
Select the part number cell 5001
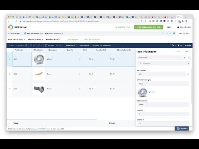click(22, 59)
